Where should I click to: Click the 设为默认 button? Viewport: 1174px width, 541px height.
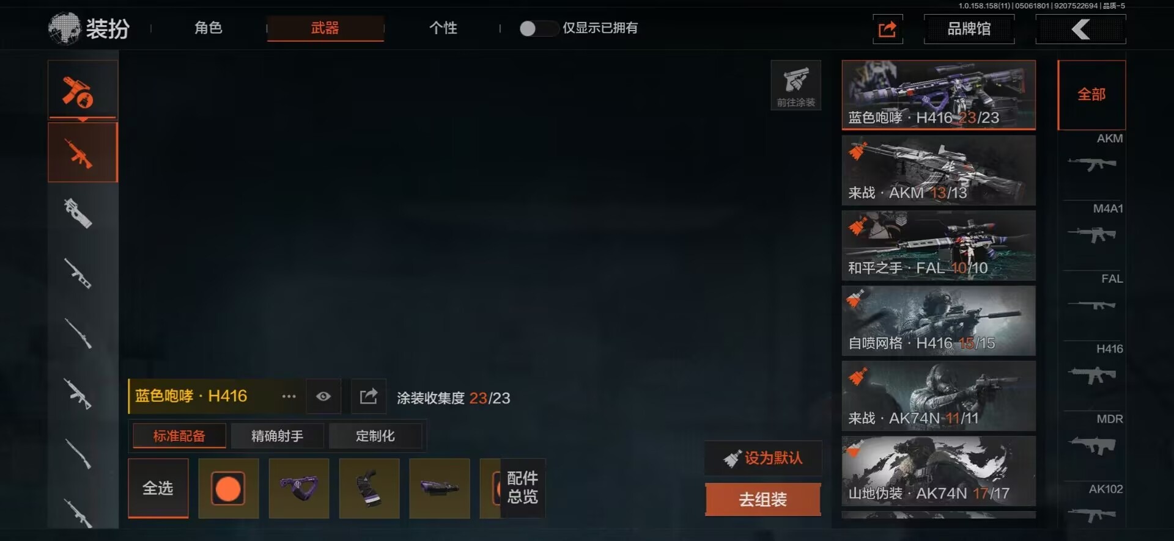(763, 458)
